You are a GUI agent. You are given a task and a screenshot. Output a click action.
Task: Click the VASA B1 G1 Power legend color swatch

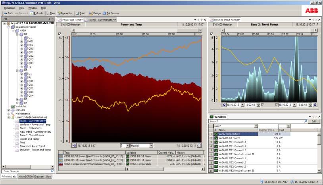point(61,156)
